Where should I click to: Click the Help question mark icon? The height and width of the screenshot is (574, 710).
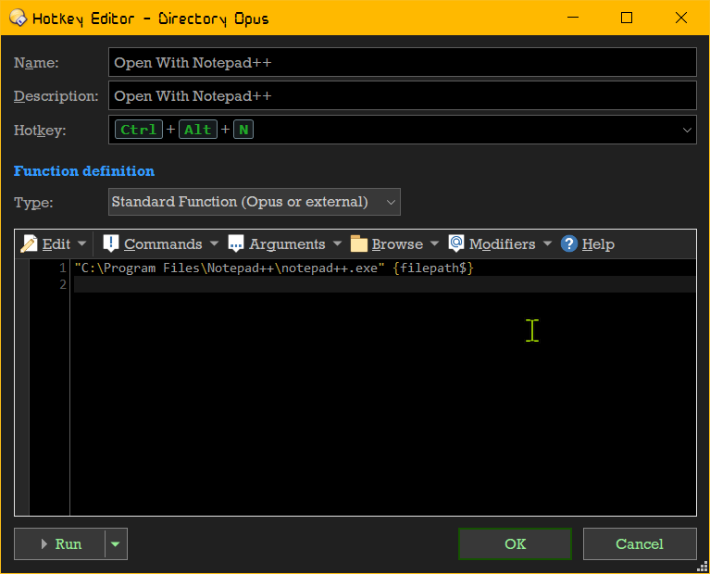[x=568, y=243]
